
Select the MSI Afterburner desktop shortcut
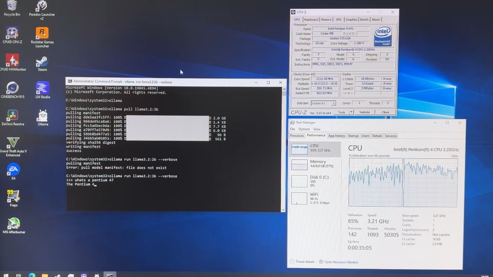click(x=14, y=225)
